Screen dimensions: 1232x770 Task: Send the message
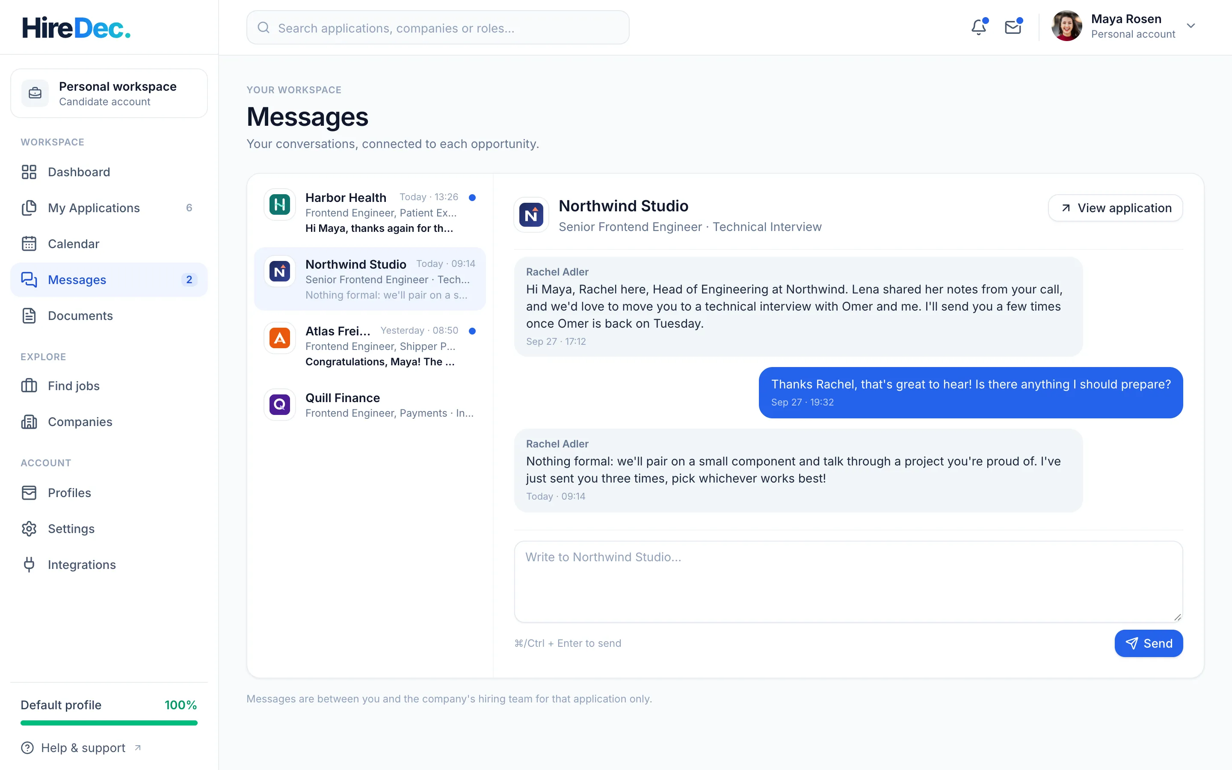[x=1149, y=643]
